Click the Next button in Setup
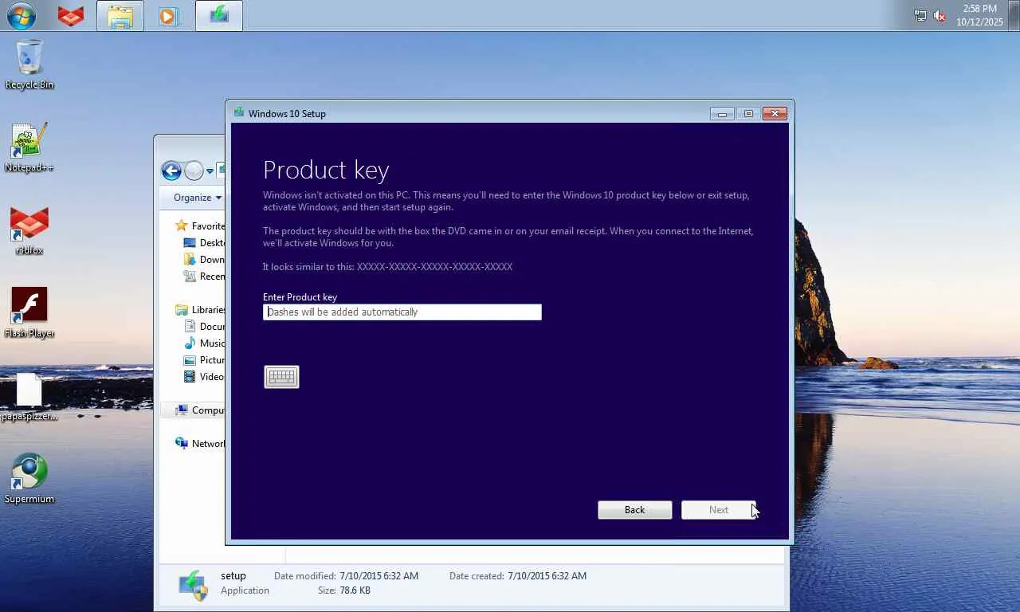 pos(718,510)
